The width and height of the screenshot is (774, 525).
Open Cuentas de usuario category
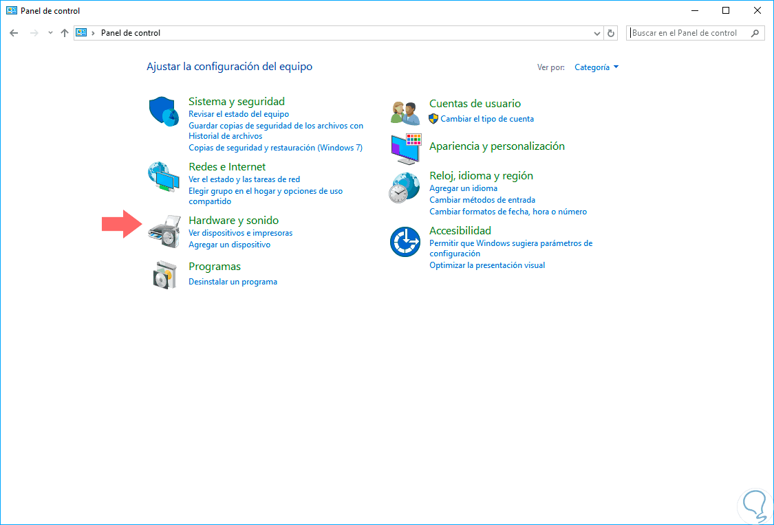[475, 104]
